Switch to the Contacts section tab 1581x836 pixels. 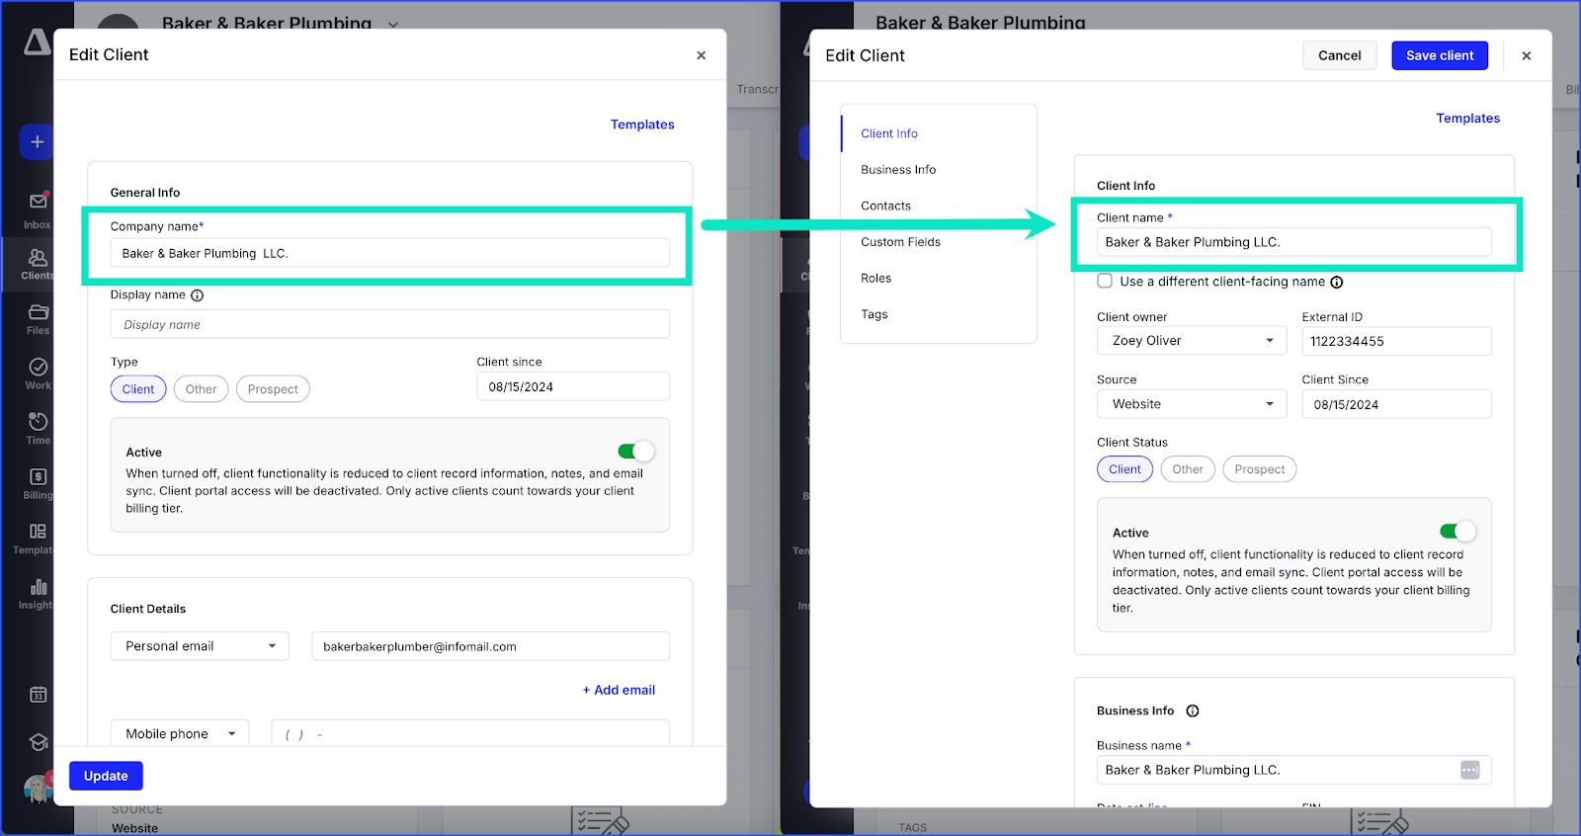[885, 206]
